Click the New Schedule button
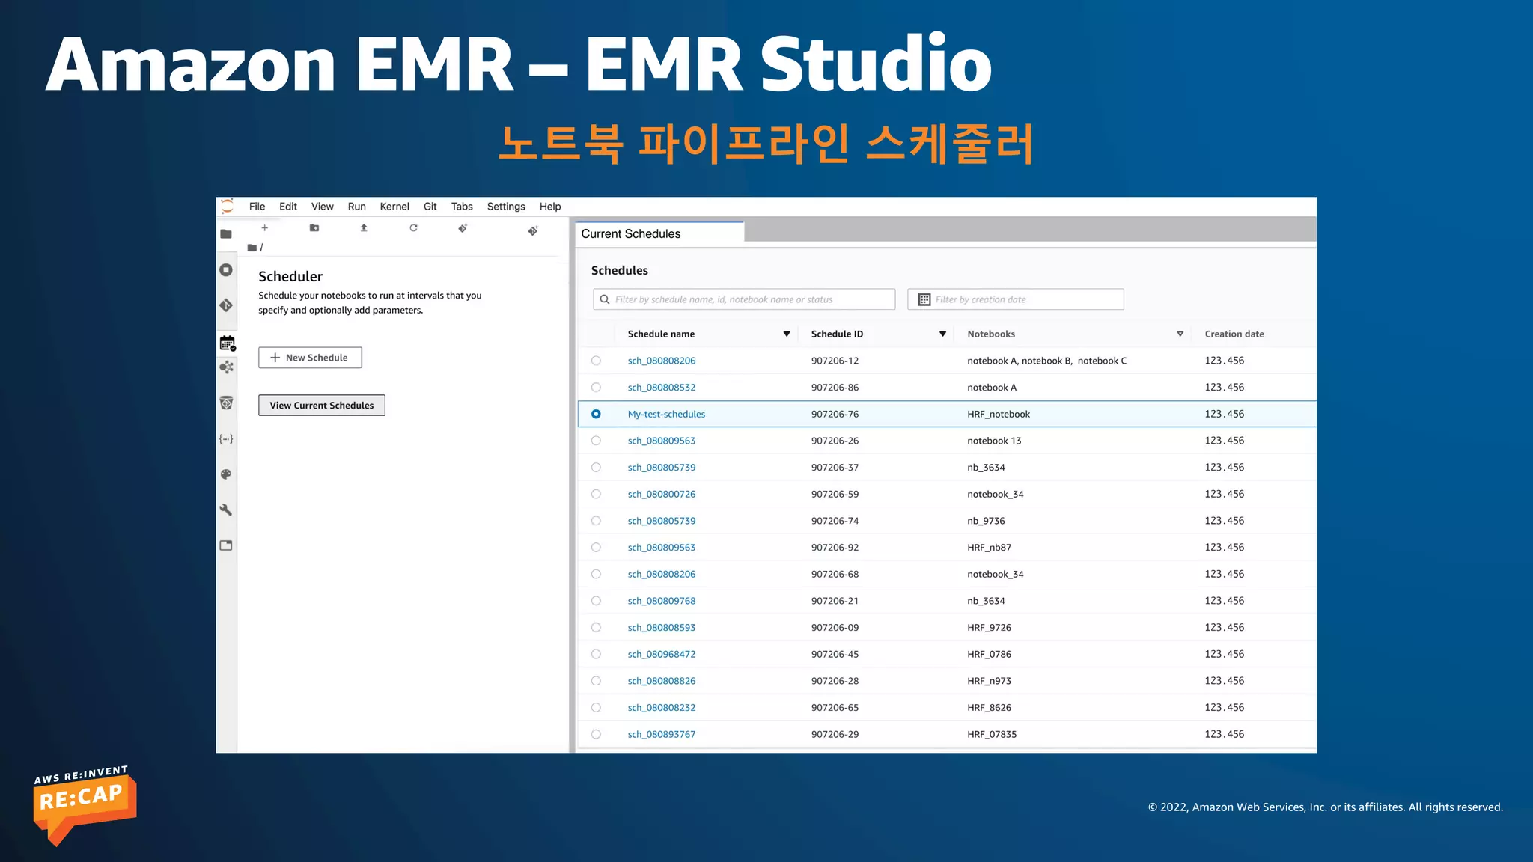Viewport: 1533px width, 862px height. [310, 358]
